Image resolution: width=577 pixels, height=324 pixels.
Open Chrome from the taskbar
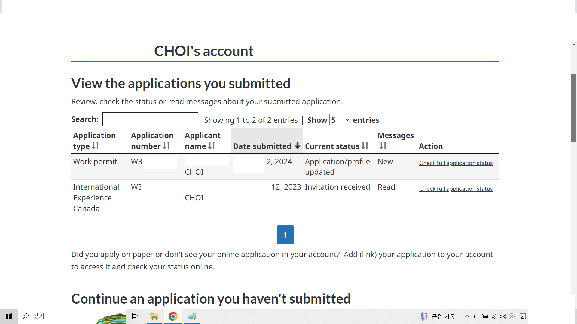[173, 316]
